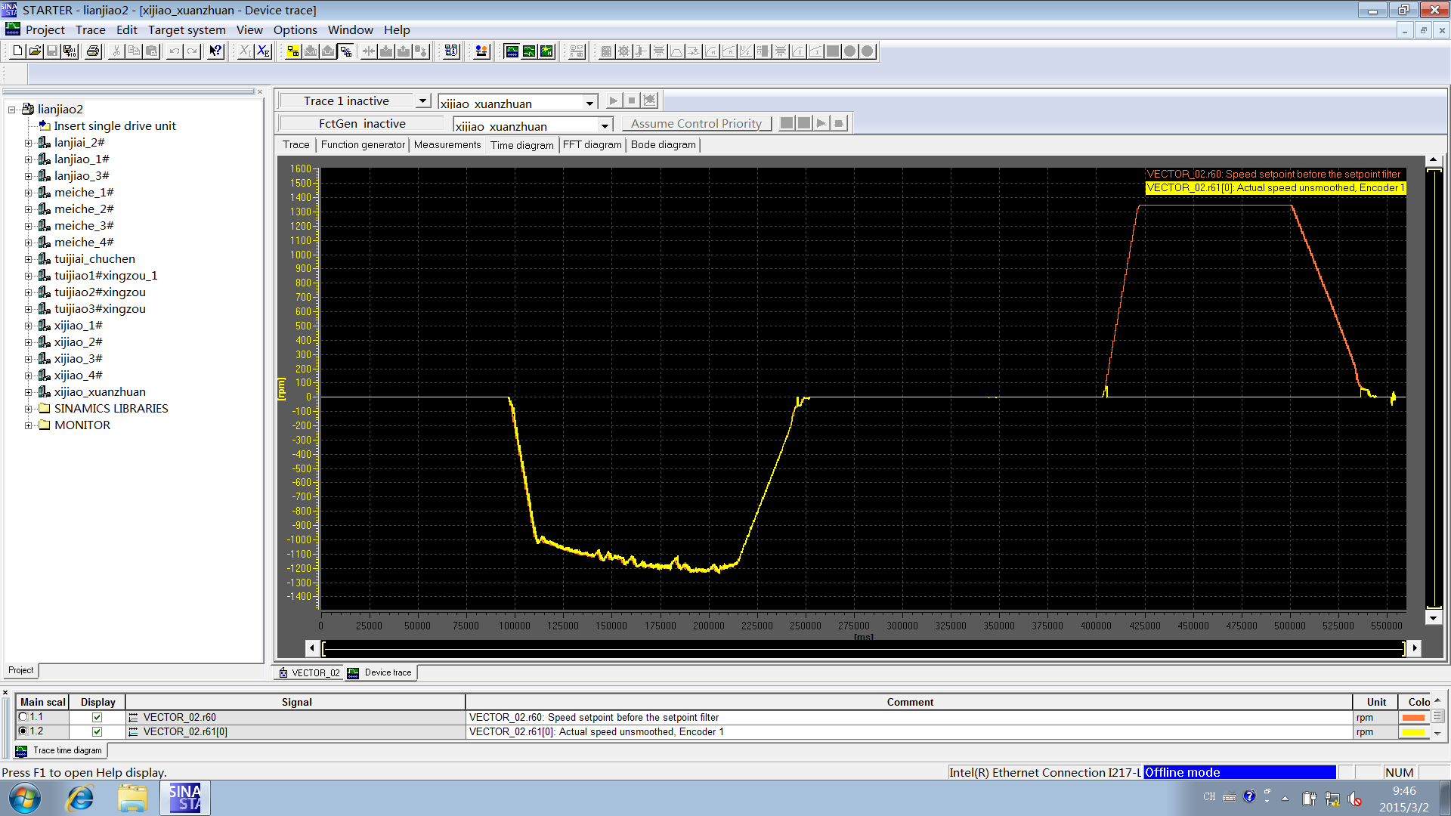This screenshot has width=1451, height=816.
Task: Select main scale radio button 1.1
Action: click(x=23, y=718)
